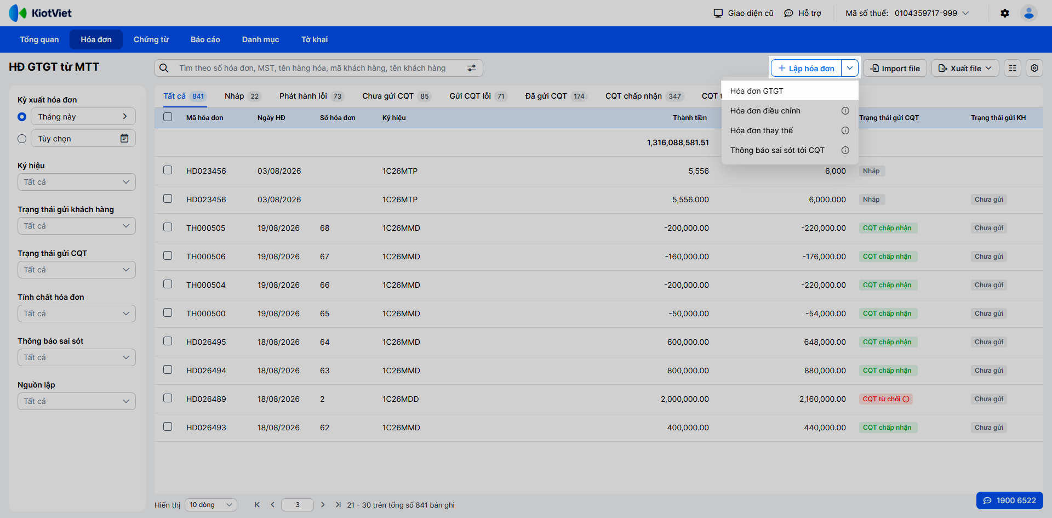This screenshot has width=1052, height=518.
Task: Check the row for TH000506
Action: coord(168,255)
